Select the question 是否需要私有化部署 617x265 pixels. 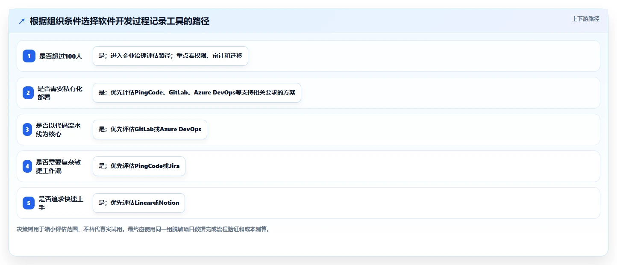pos(60,93)
